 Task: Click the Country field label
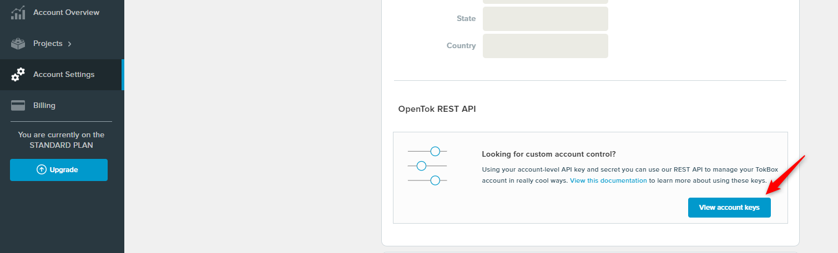tap(461, 46)
